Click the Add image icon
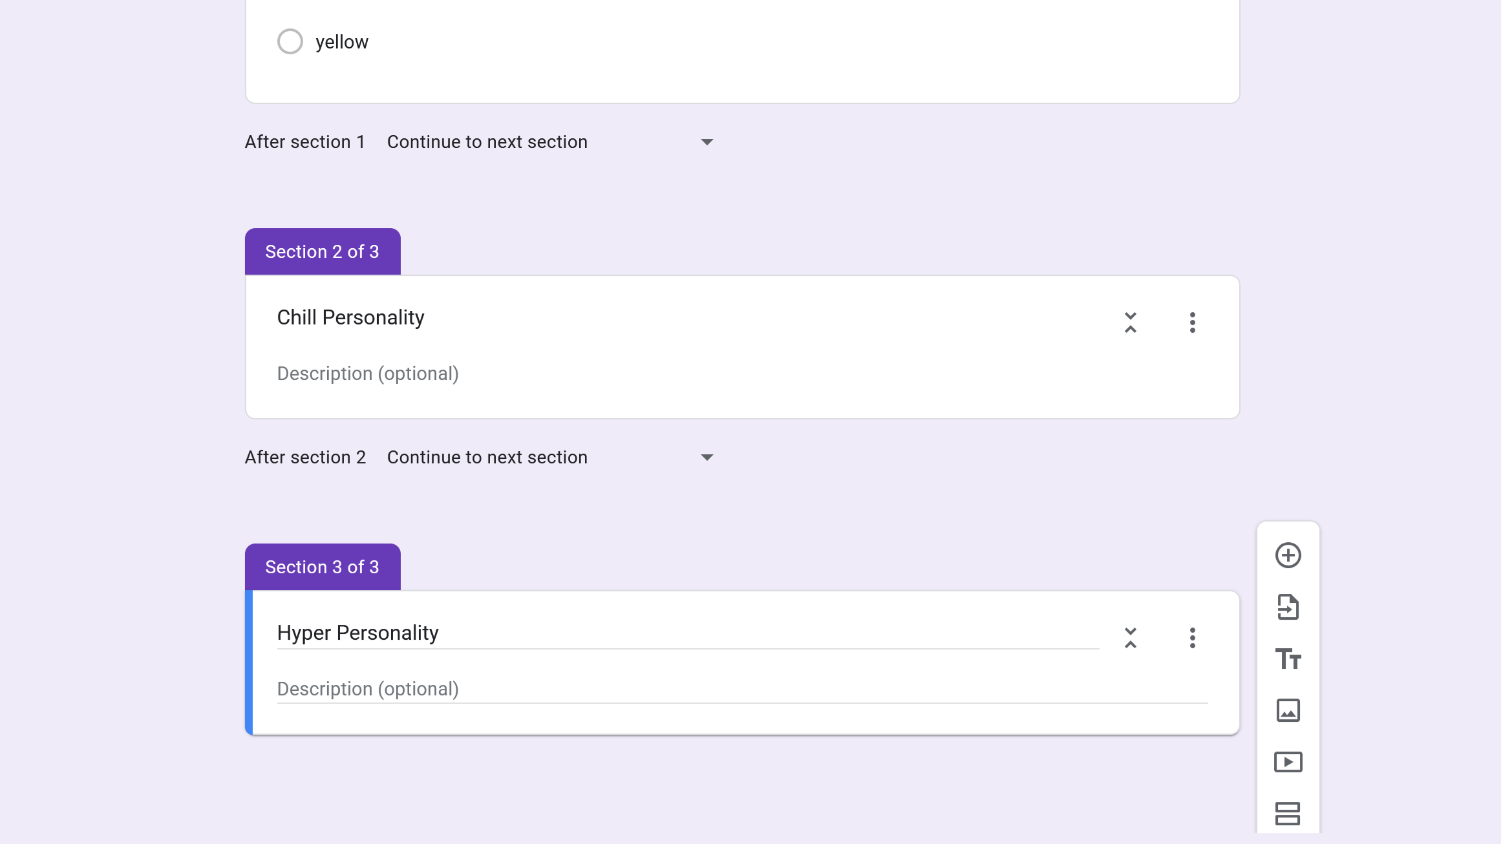 pyautogui.click(x=1288, y=710)
